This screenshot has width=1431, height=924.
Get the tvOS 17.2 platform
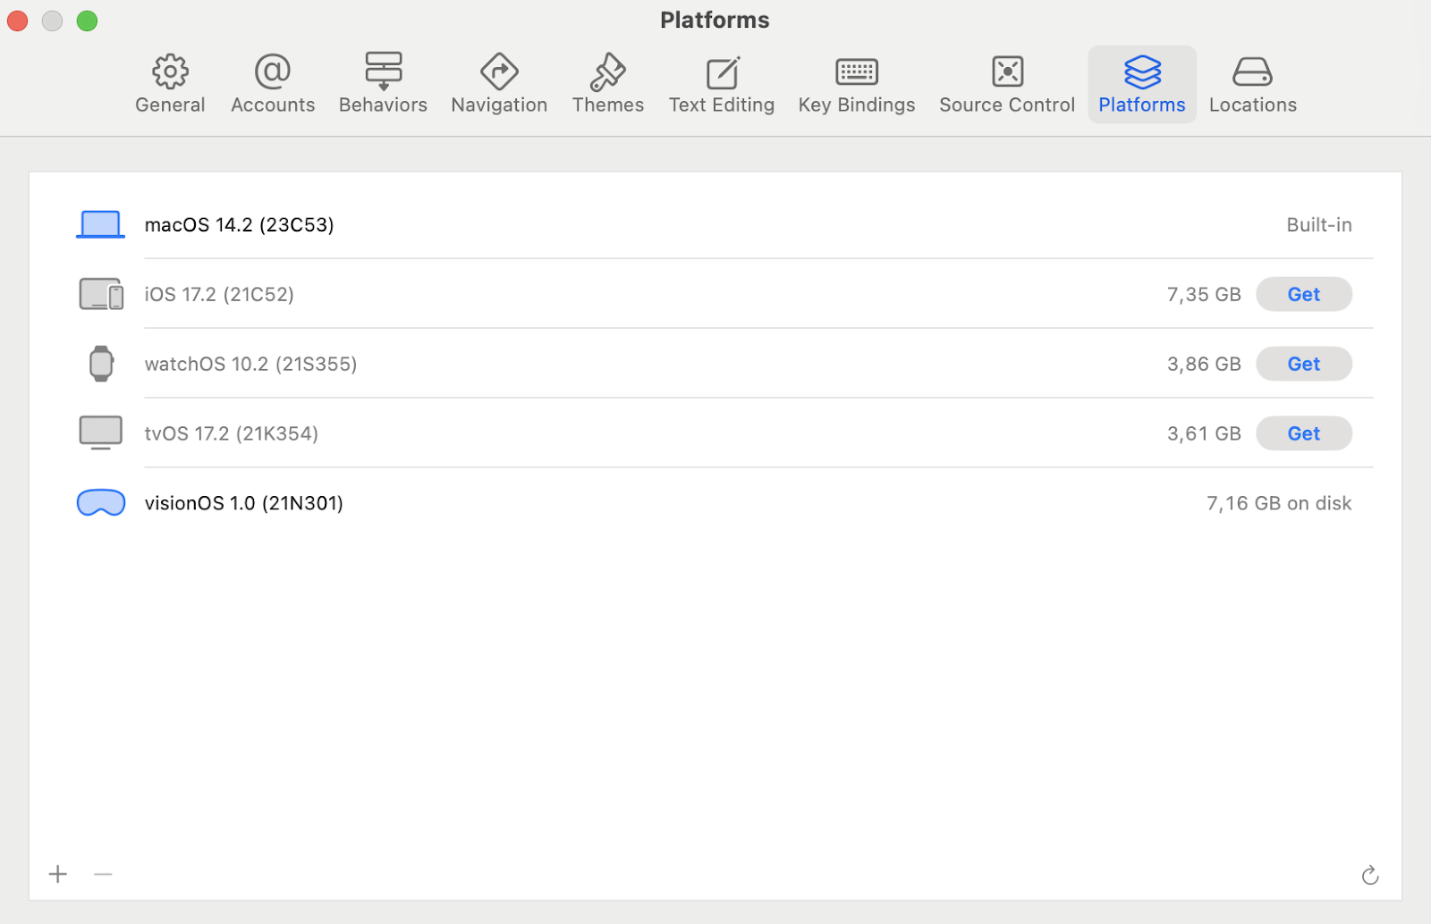coord(1303,433)
